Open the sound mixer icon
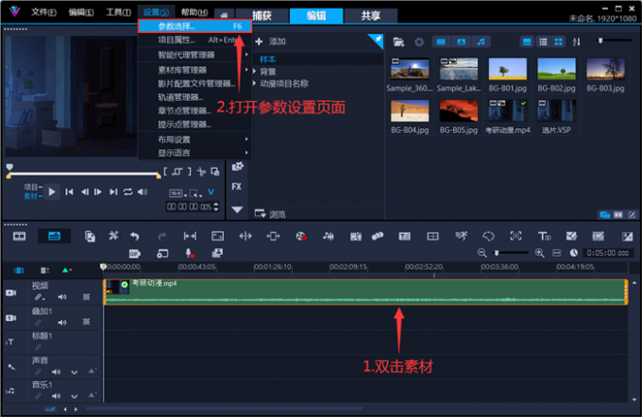The image size is (642, 417). [x=328, y=236]
